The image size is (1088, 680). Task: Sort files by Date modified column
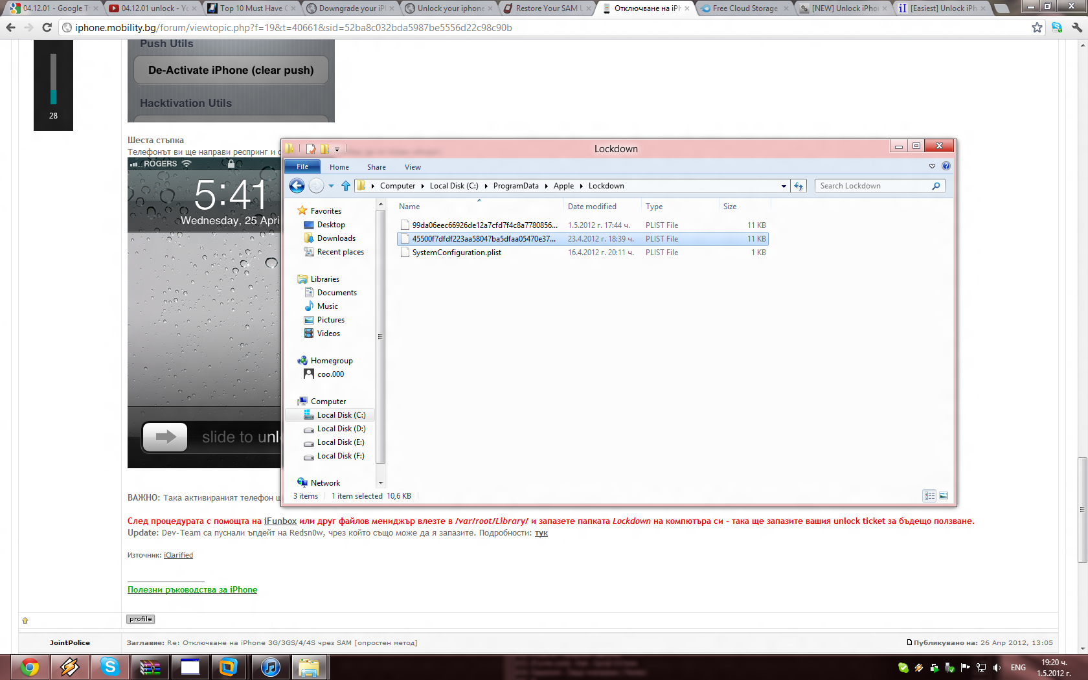(592, 207)
